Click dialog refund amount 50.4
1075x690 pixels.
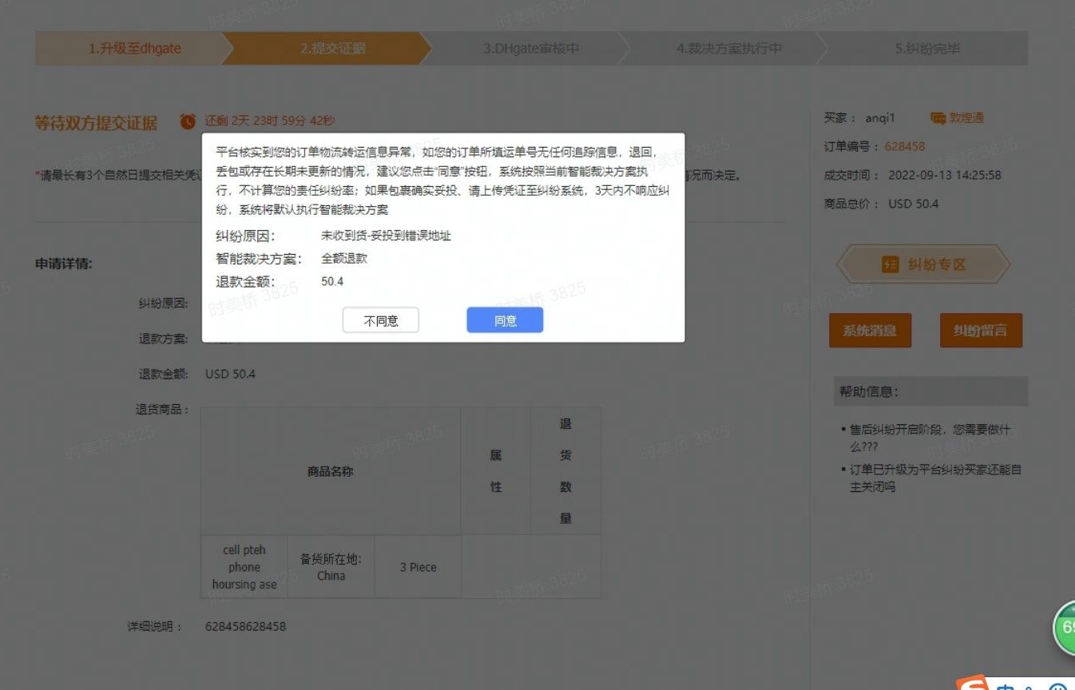[x=332, y=282]
